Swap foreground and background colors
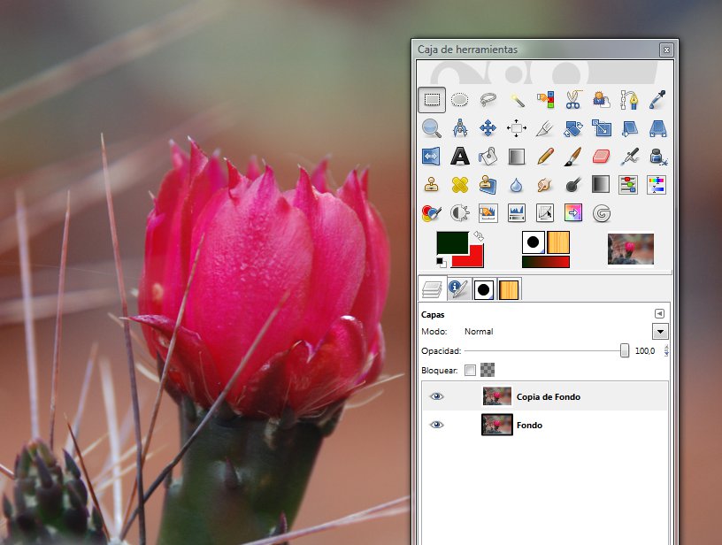Viewport: 722px width, 545px height. (480, 236)
